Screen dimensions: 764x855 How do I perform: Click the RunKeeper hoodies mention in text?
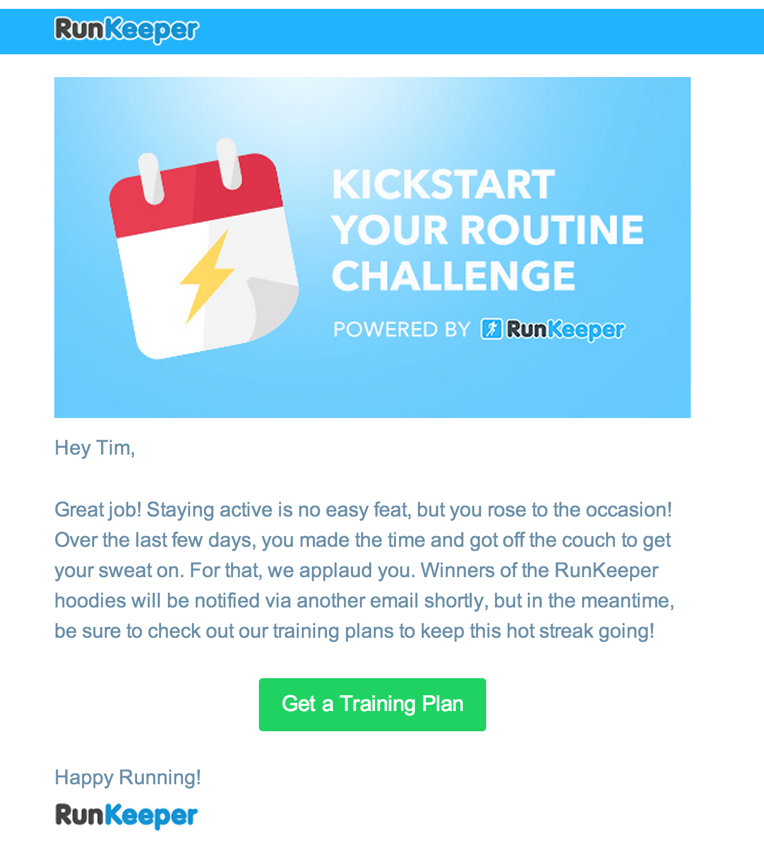[x=607, y=570]
